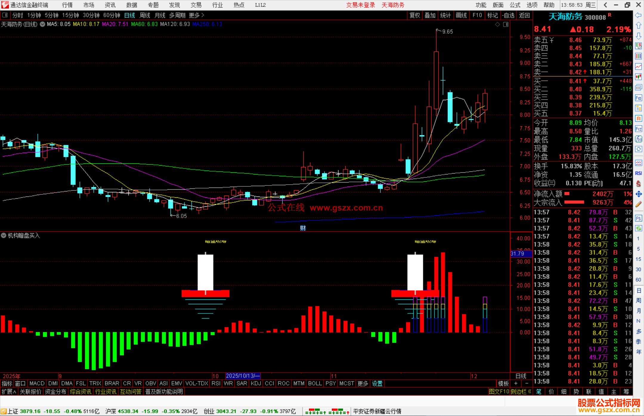Collapse the 侧边栏 sidebar chevron

530,392
